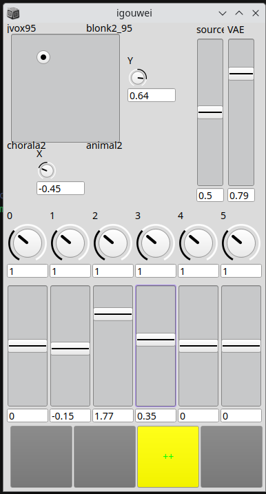Viewport: 266px width, 494px height.
Task: Toggle the last gray pad button
Action: [x=232, y=457]
